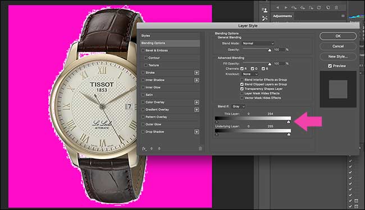The width and height of the screenshot is (365, 210).
Task: Click This Layer white slider handle
Action: [x=289, y=122]
